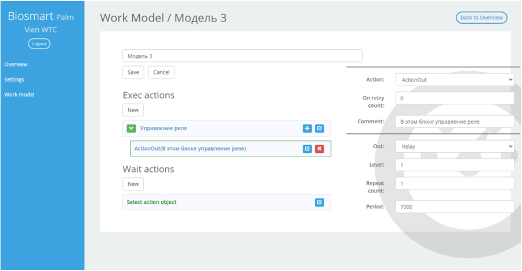This screenshot has width=522, height=271.
Task: Delete the ActionOut row with red X
Action: coord(319,149)
